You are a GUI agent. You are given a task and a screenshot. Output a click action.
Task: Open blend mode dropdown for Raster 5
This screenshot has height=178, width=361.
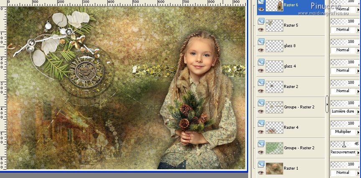click(345, 30)
